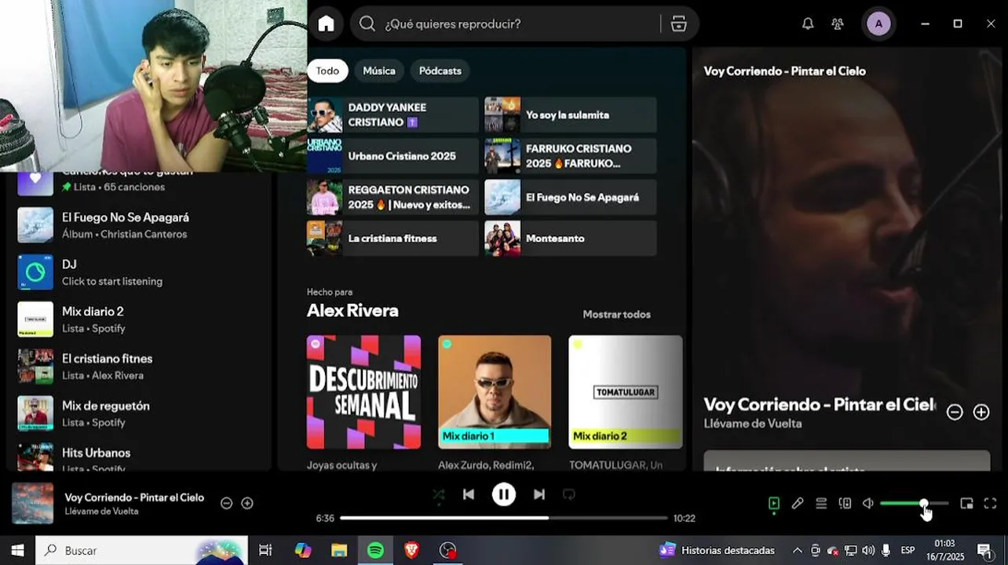Open the play queue
The height and width of the screenshot is (565, 1008).
coord(821,503)
